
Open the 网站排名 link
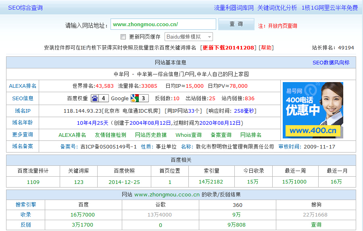pyautogui.click(x=251, y=135)
